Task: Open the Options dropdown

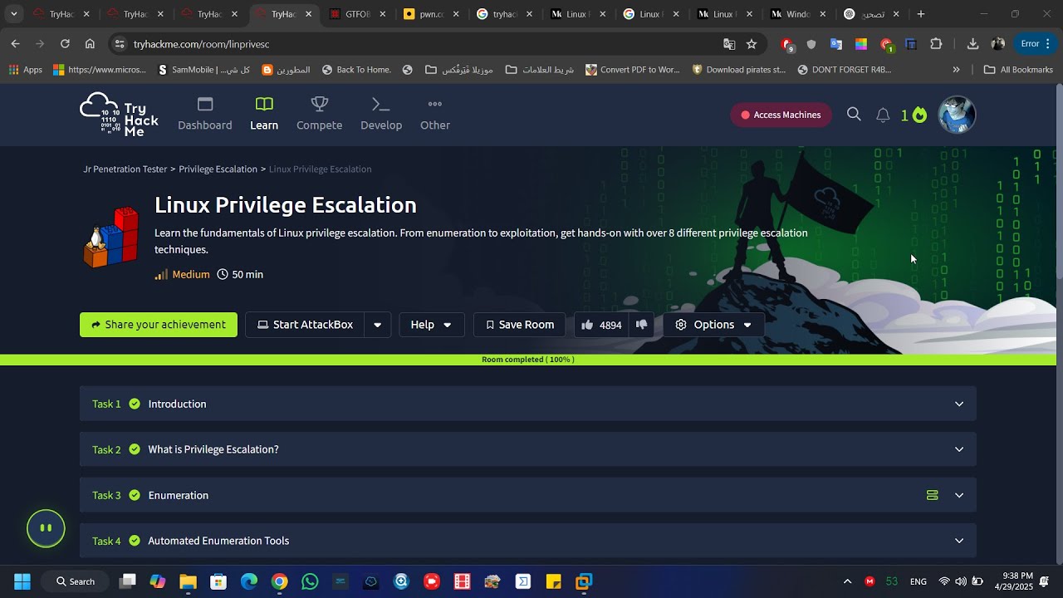Action: 713,325
